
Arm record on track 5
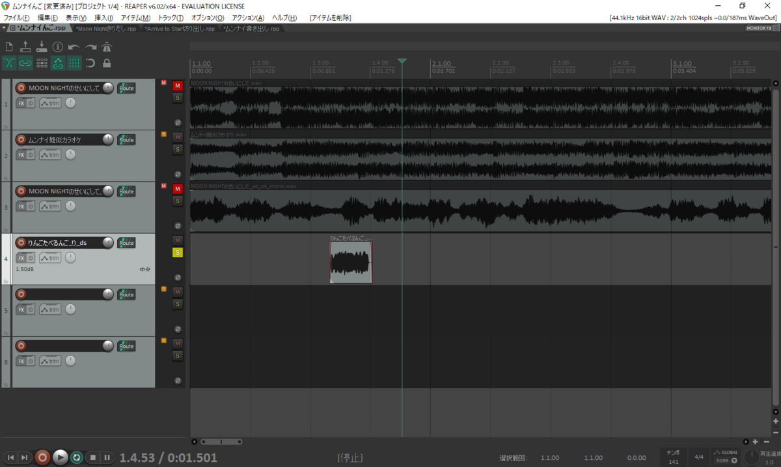click(x=21, y=294)
